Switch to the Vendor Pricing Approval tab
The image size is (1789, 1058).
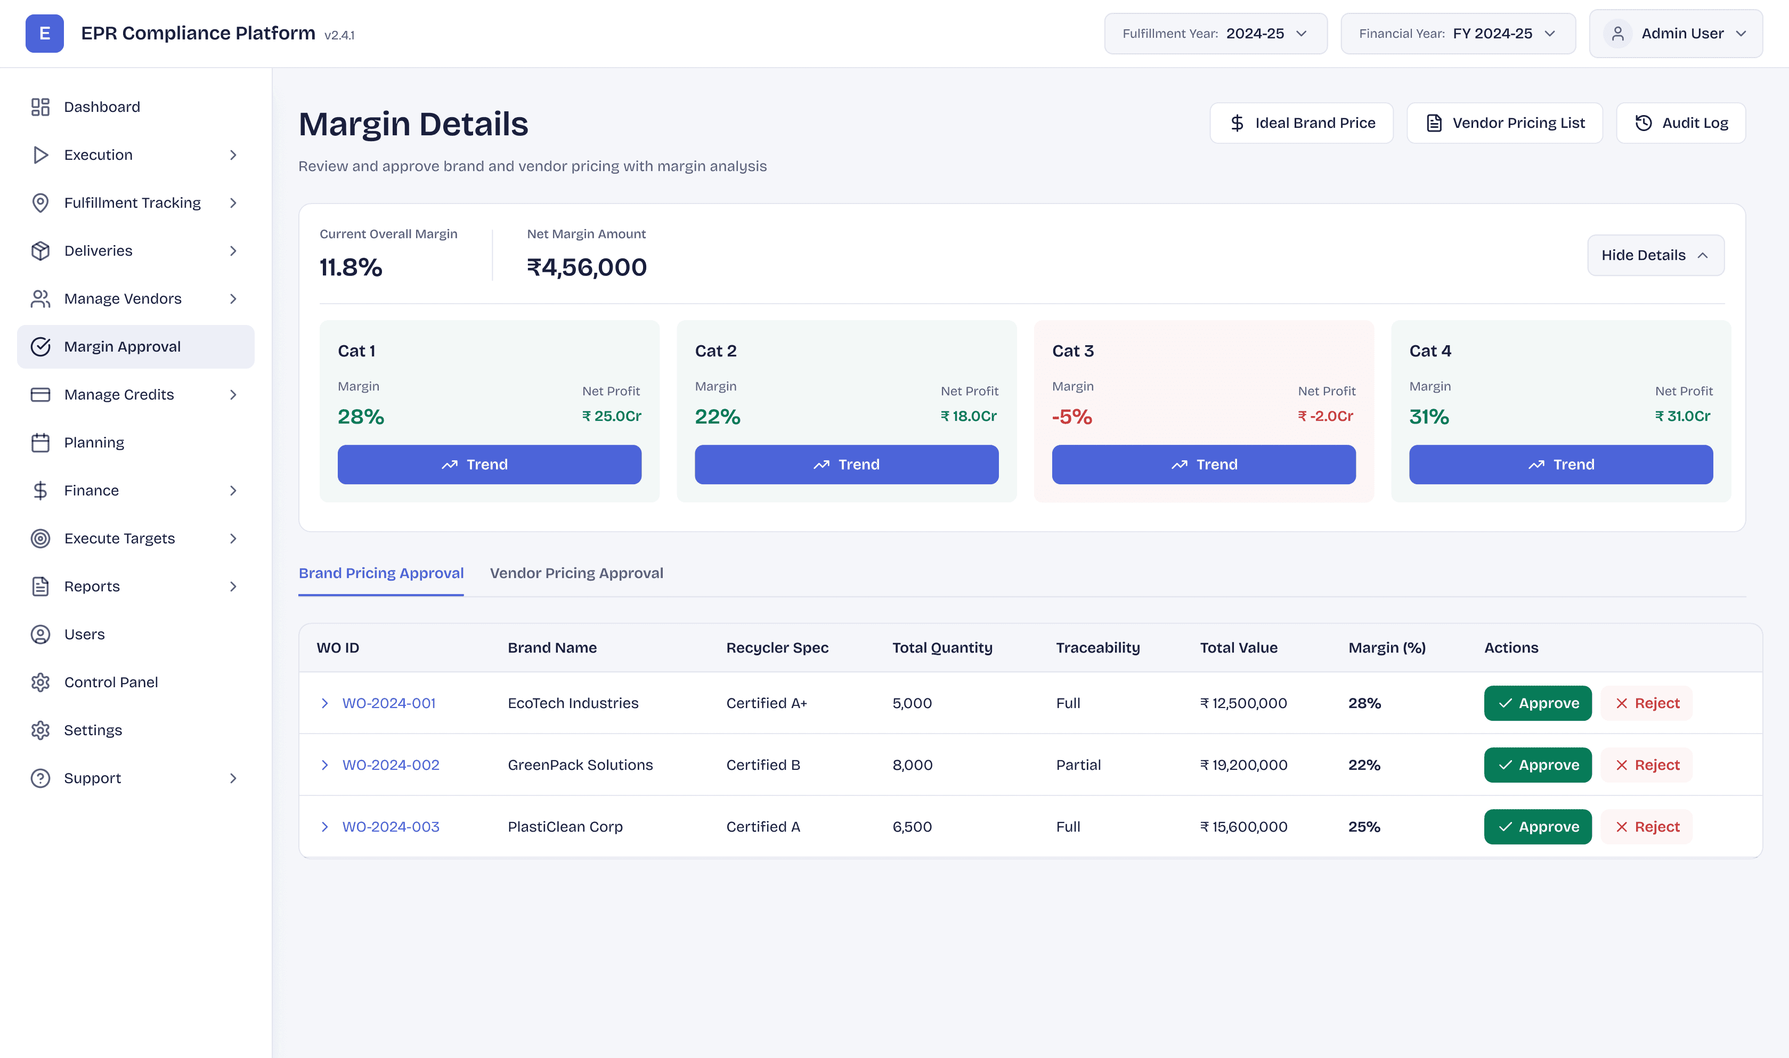(x=576, y=573)
